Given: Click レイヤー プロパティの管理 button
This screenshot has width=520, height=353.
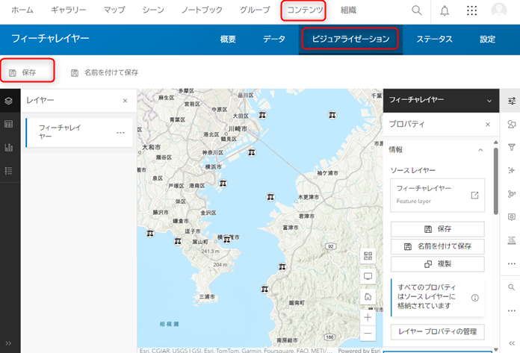Looking at the screenshot, I should coord(437,332).
